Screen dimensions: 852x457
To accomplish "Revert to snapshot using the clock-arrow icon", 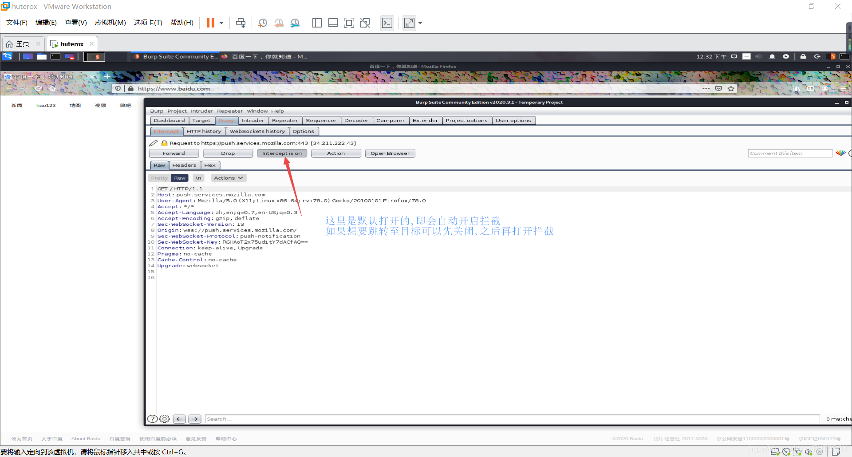I will (x=279, y=23).
